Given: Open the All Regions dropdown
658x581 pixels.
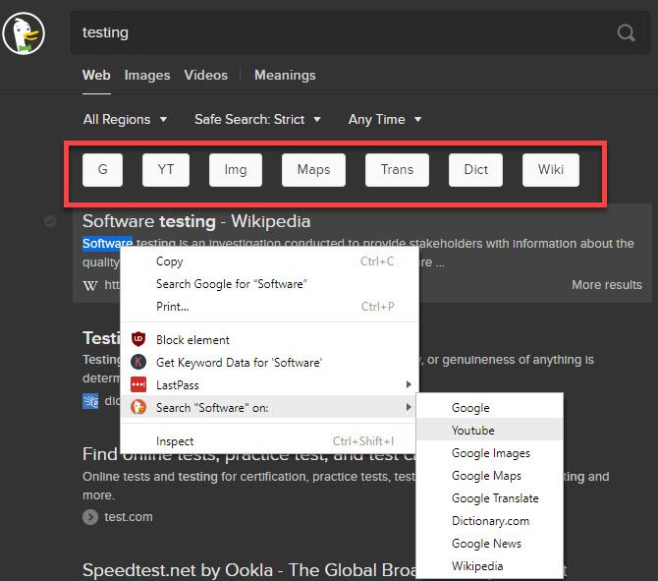Looking at the screenshot, I should point(125,119).
